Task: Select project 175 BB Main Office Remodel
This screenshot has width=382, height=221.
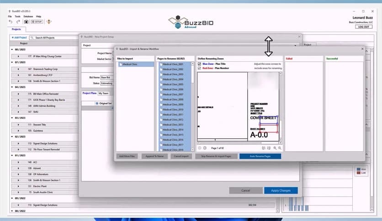Action: pyautogui.click(x=46, y=94)
